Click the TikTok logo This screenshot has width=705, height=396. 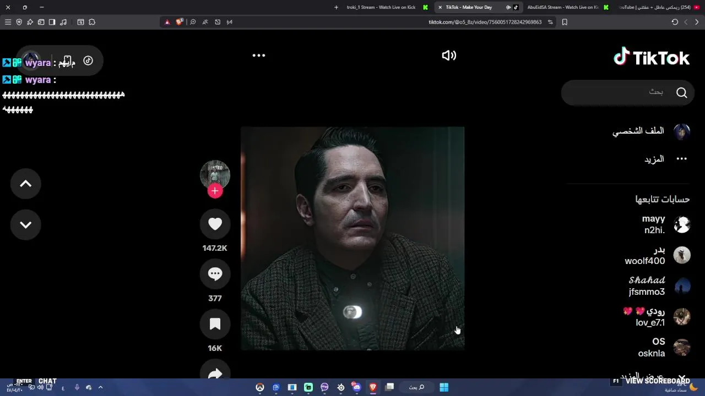click(x=652, y=57)
